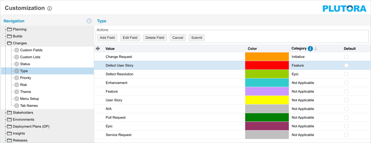This screenshot has height=143, width=371.
Task: Expand the Environments folder
Action: point(6,120)
